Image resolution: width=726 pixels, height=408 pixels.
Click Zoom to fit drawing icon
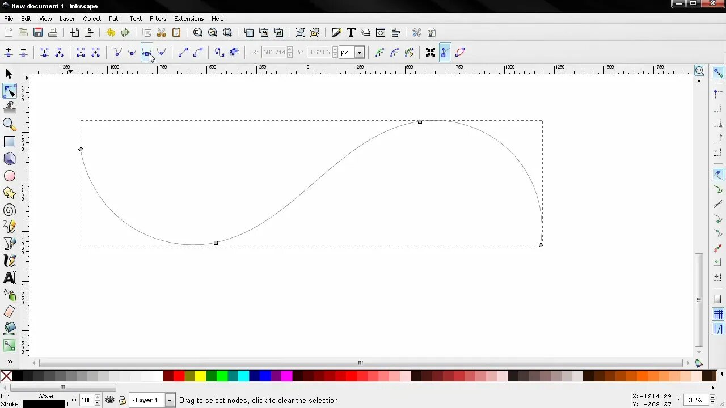tap(213, 32)
